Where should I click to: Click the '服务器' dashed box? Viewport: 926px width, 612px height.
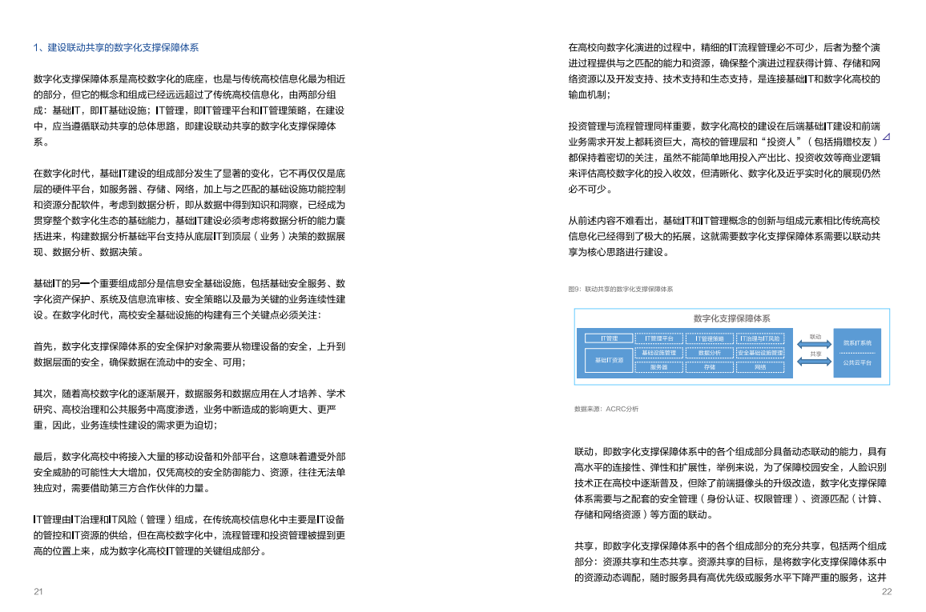coord(658,367)
